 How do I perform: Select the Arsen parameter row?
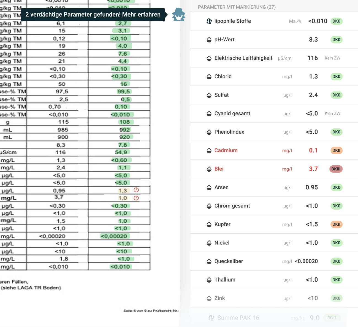pos(274,187)
